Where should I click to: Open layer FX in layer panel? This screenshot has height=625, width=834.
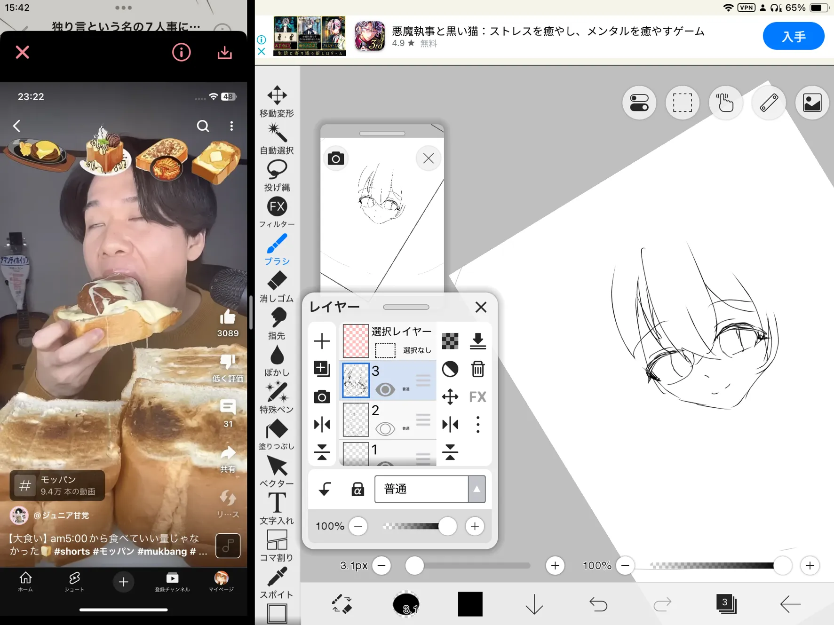pos(478,397)
